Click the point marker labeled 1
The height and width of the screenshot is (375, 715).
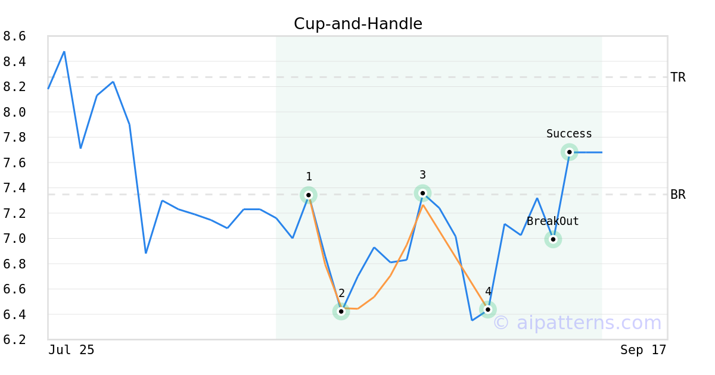coord(309,195)
